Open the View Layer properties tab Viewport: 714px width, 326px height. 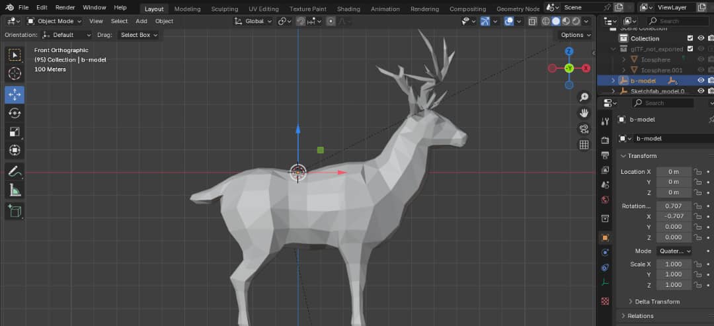pos(605,170)
